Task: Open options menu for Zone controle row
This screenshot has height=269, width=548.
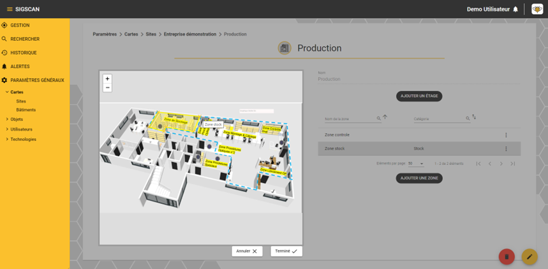Action: pos(506,135)
